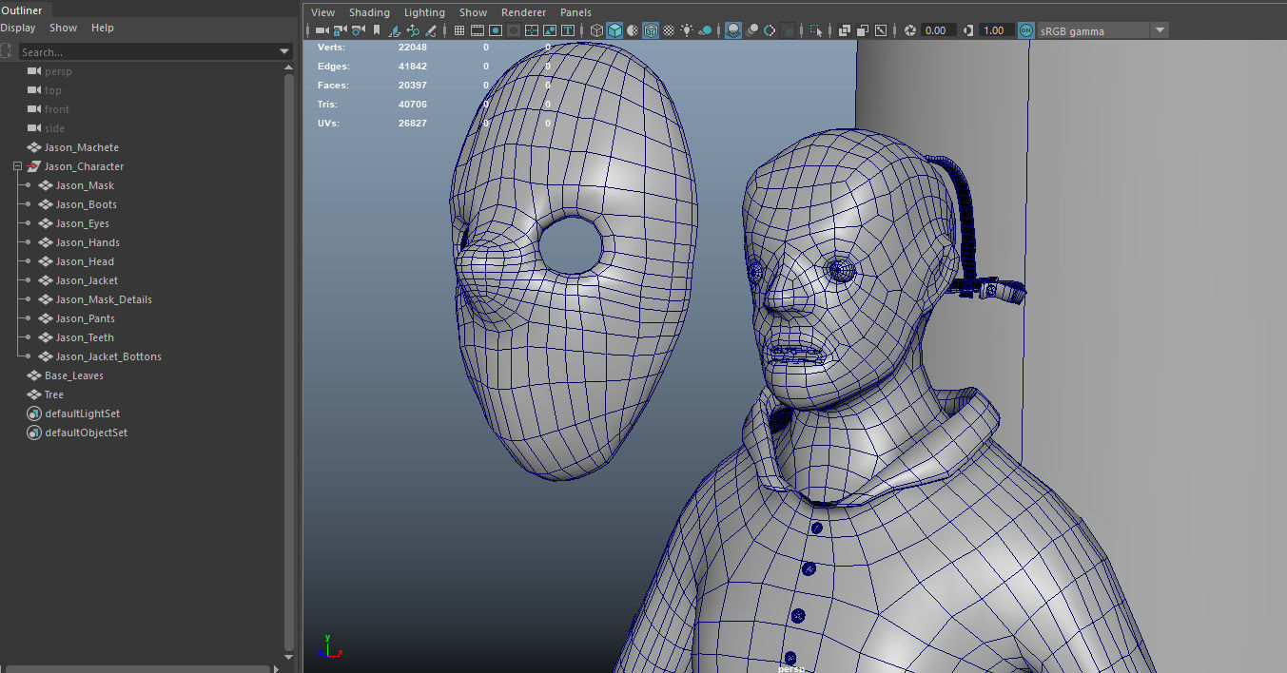The image size is (1287, 673).
Task: Select the Grease Pencil tool icon
Action: coord(431,30)
